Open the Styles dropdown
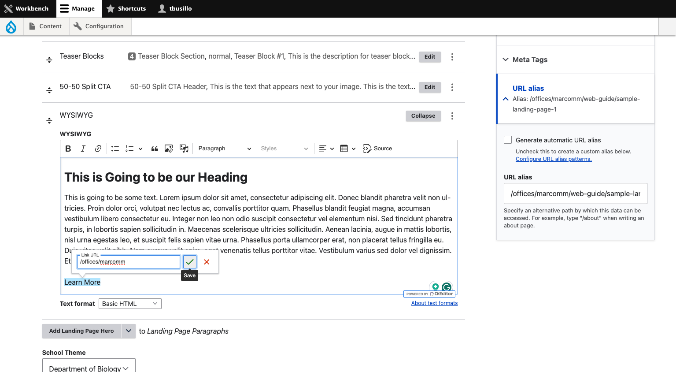This screenshot has height=372, width=676. point(284,149)
